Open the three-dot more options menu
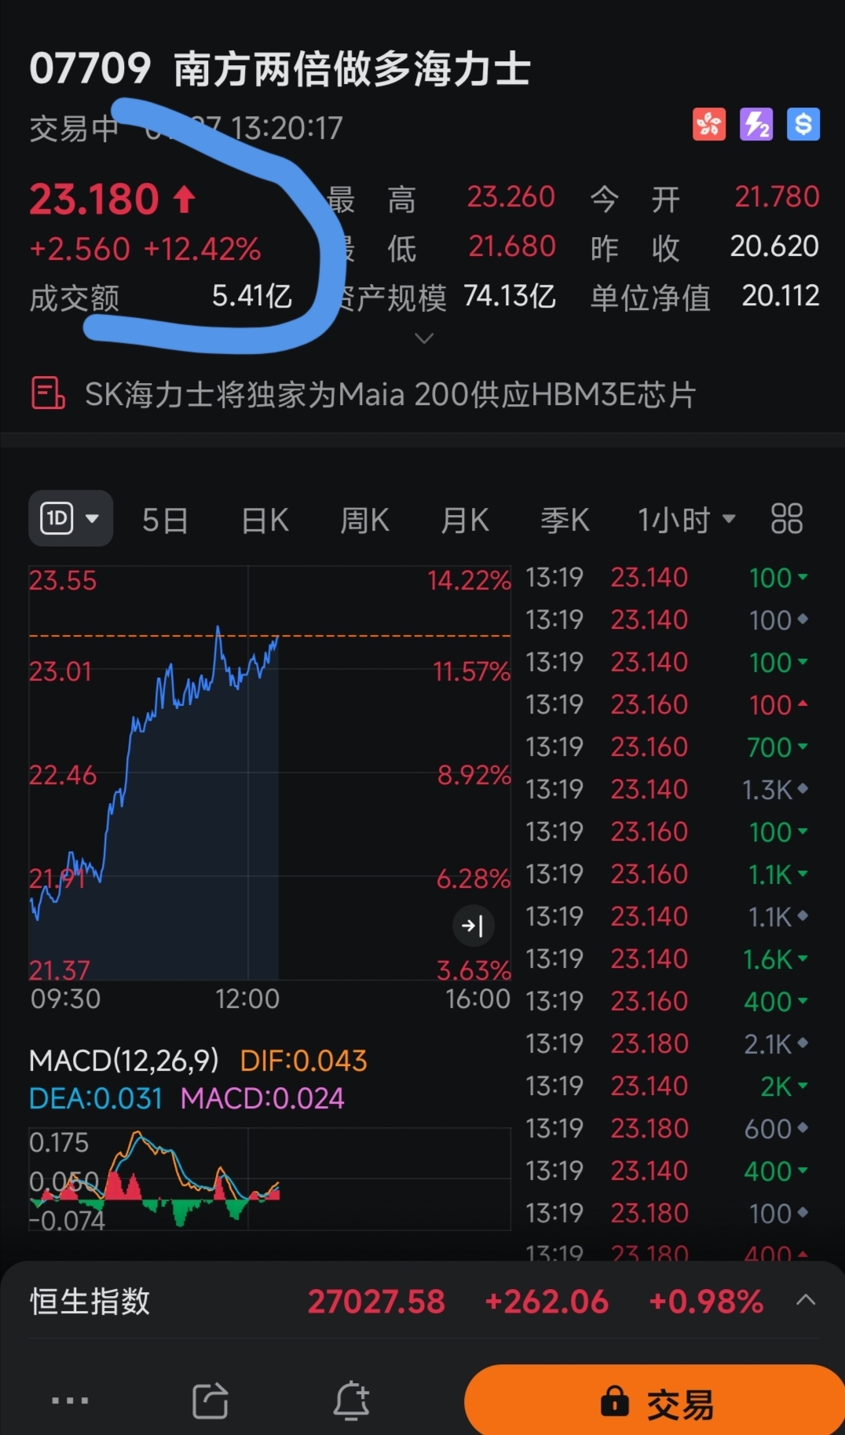This screenshot has height=1435, width=845. click(x=70, y=1400)
